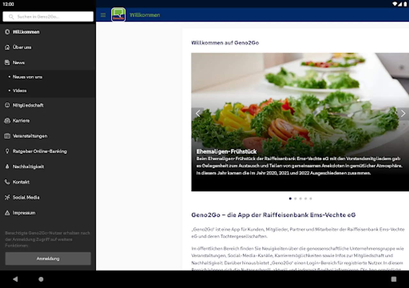This screenshot has height=288, width=409.
Task: Click the Karriere people icon
Action: point(7,121)
